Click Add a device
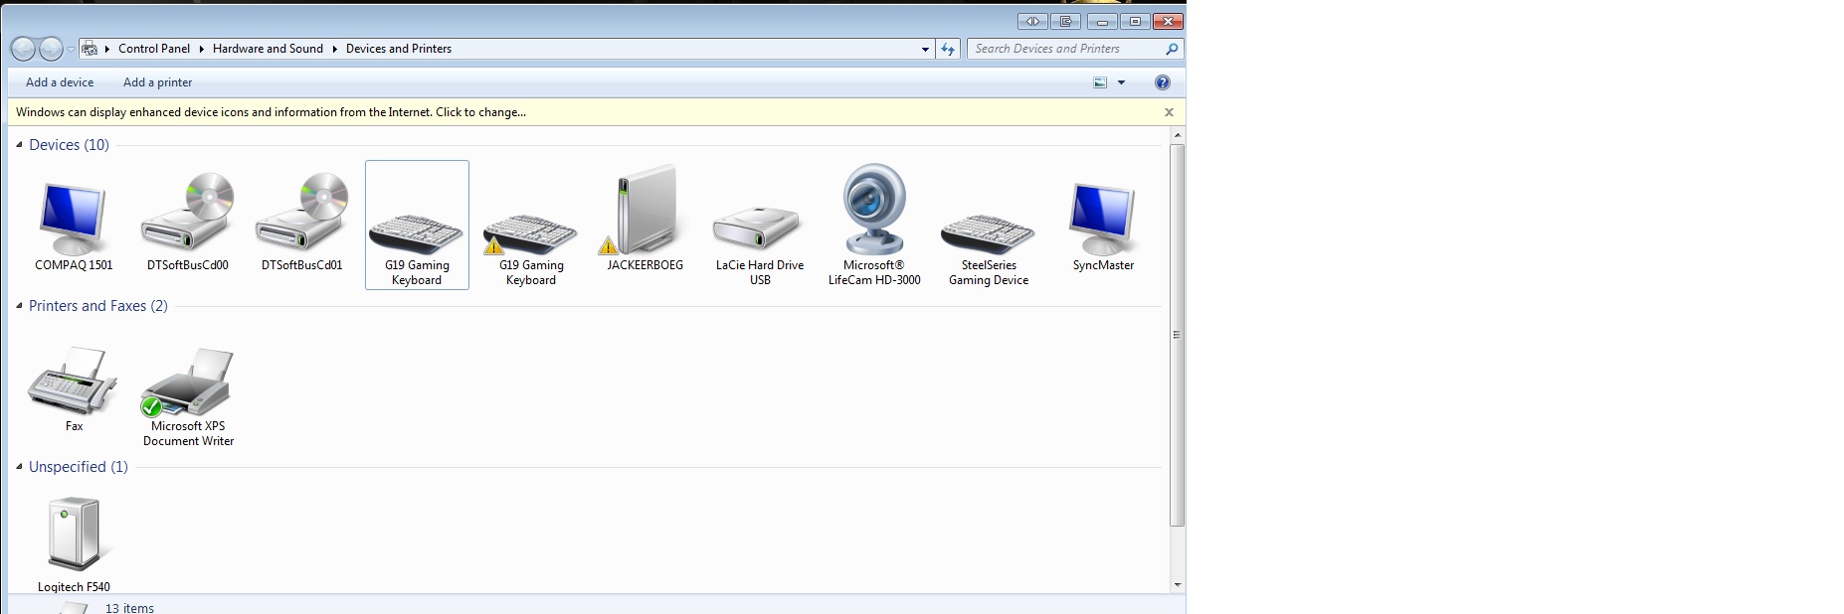The image size is (1844, 614). [x=60, y=82]
